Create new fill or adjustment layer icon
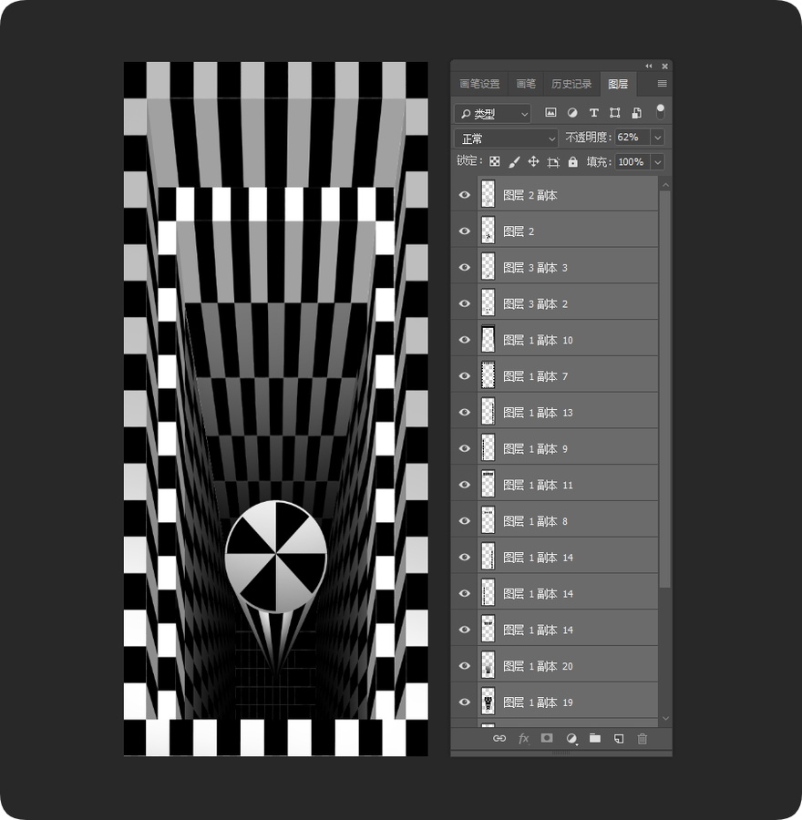The width and height of the screenshot is (802, 820). point(571,738)
